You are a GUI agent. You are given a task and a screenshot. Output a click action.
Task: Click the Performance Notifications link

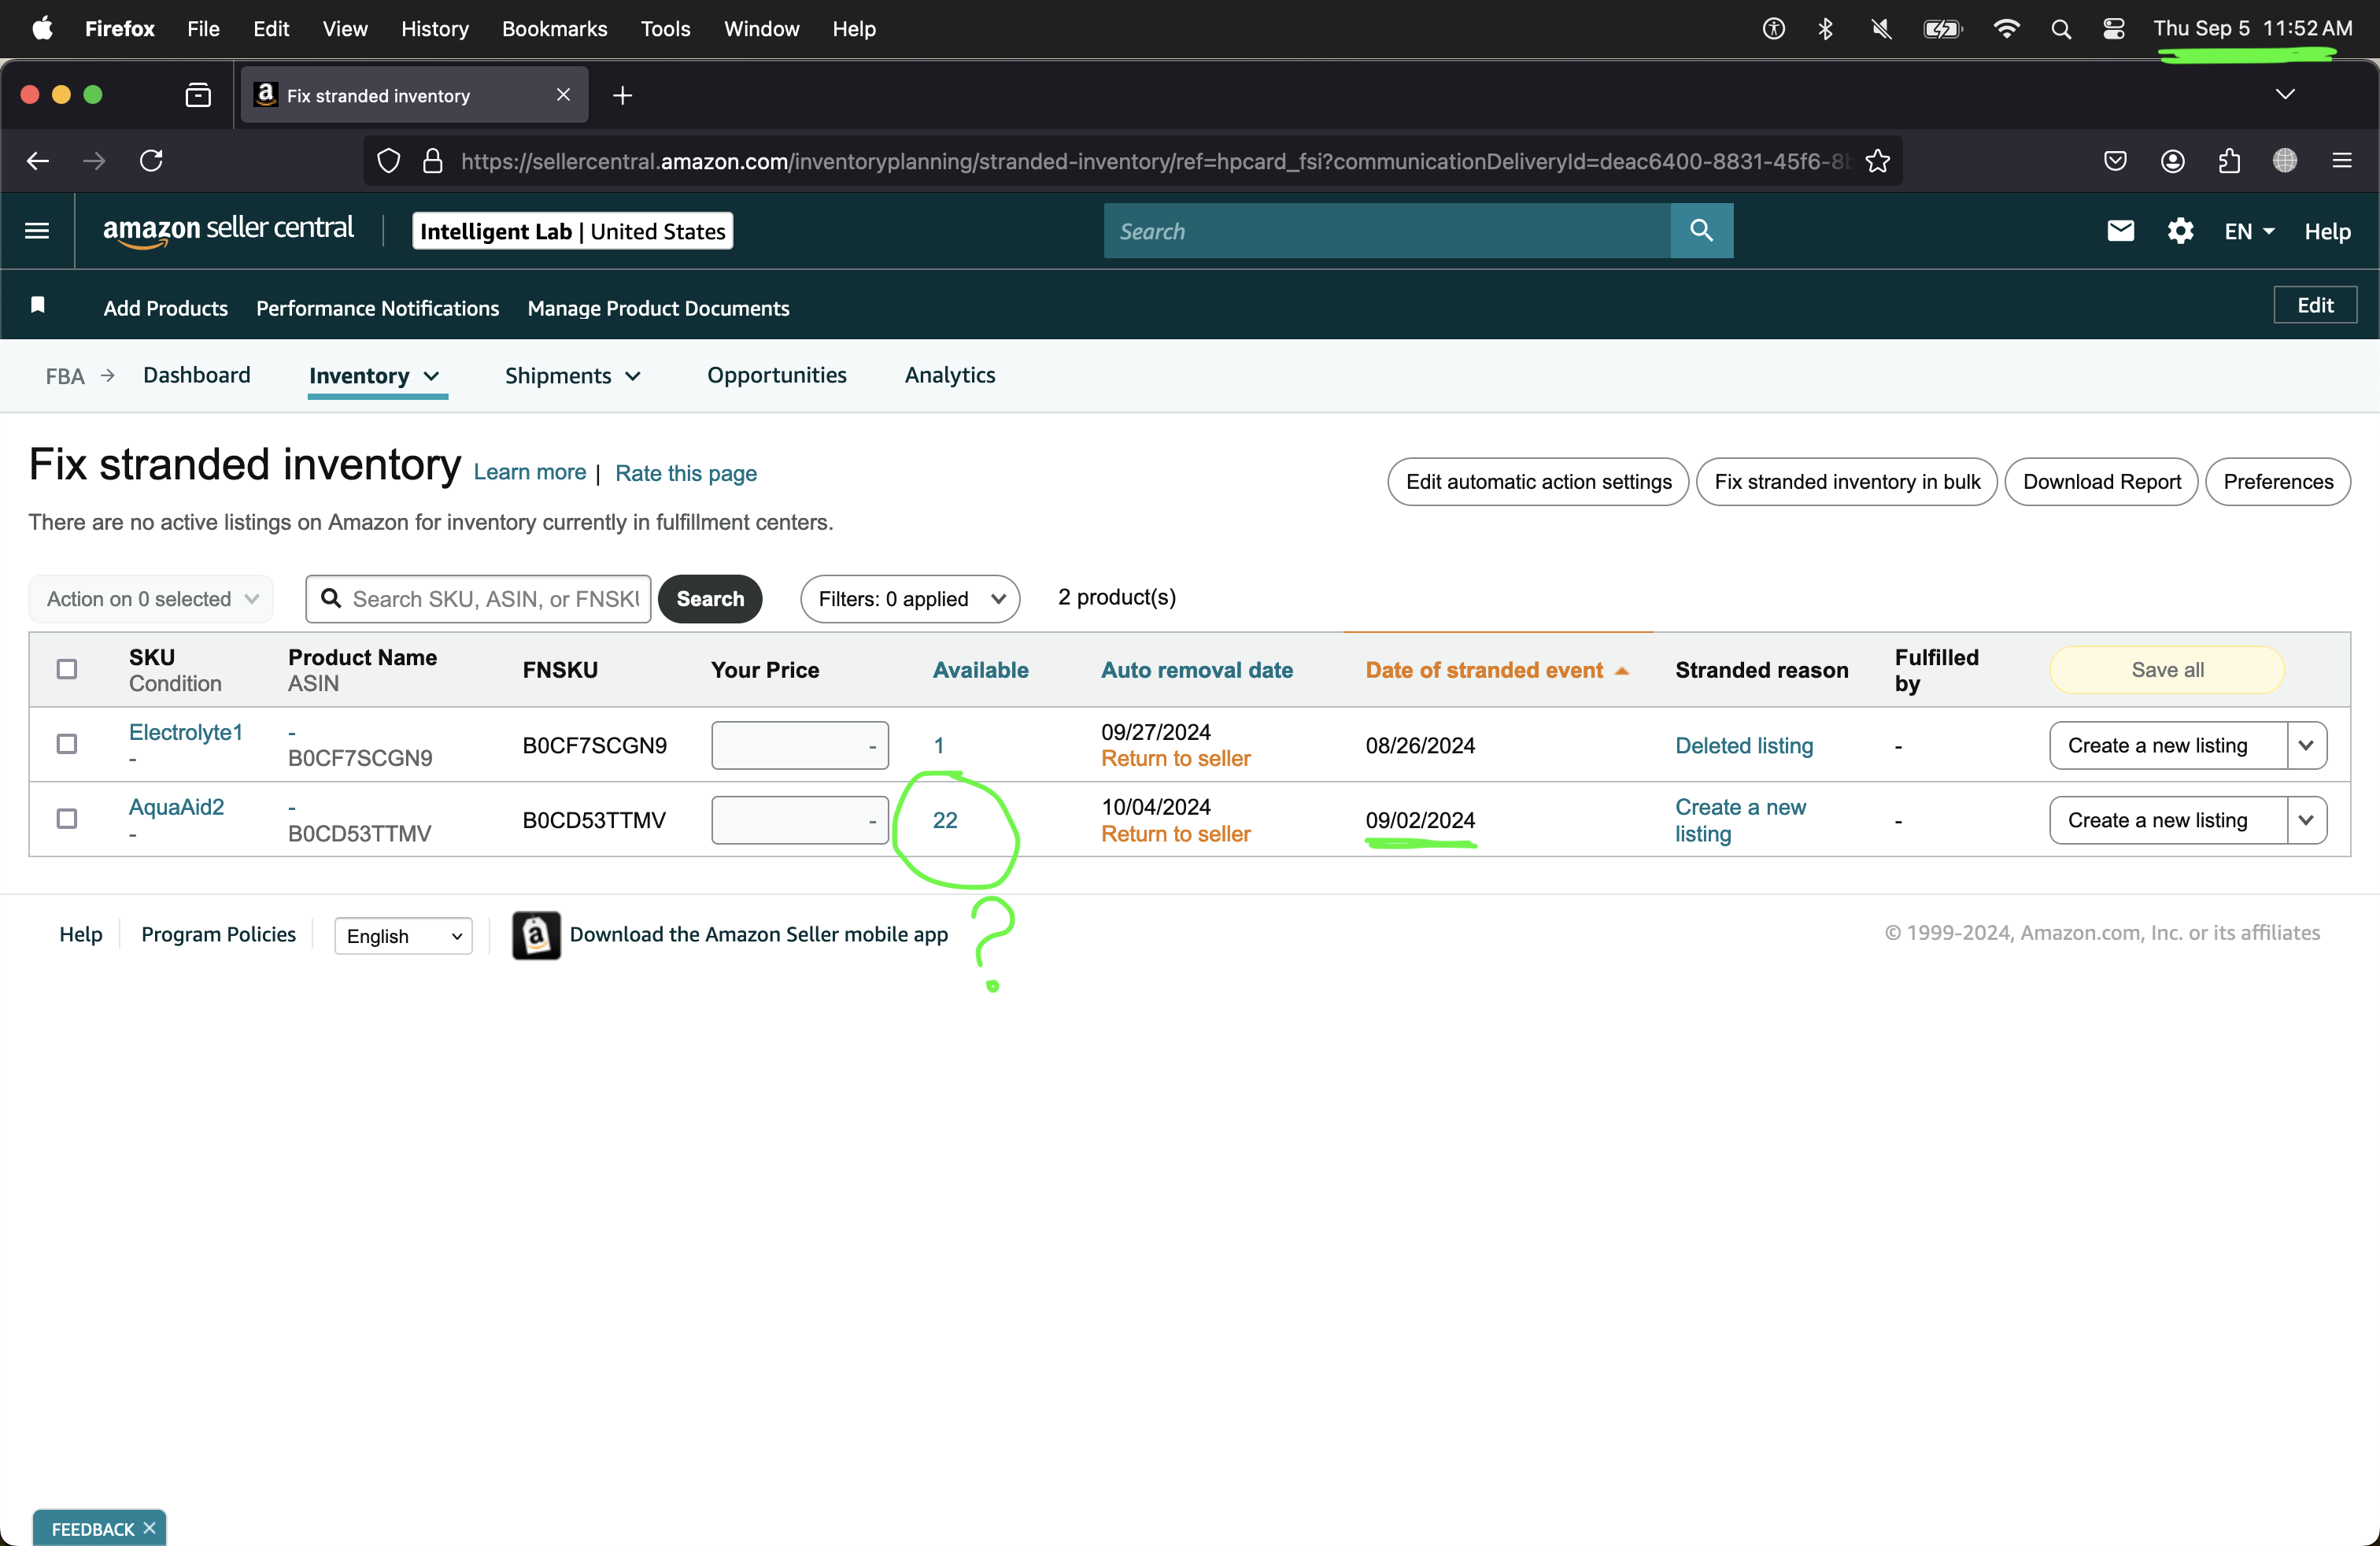(377, 308)
